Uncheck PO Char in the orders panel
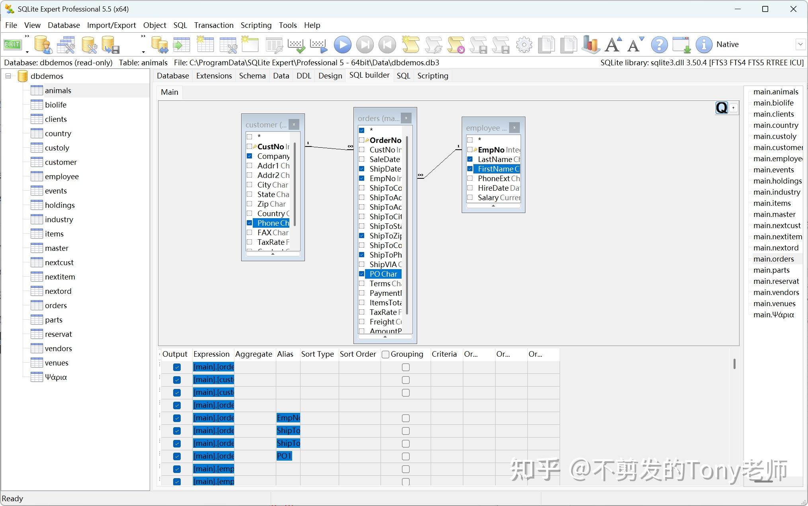 (x=362, y=274)
